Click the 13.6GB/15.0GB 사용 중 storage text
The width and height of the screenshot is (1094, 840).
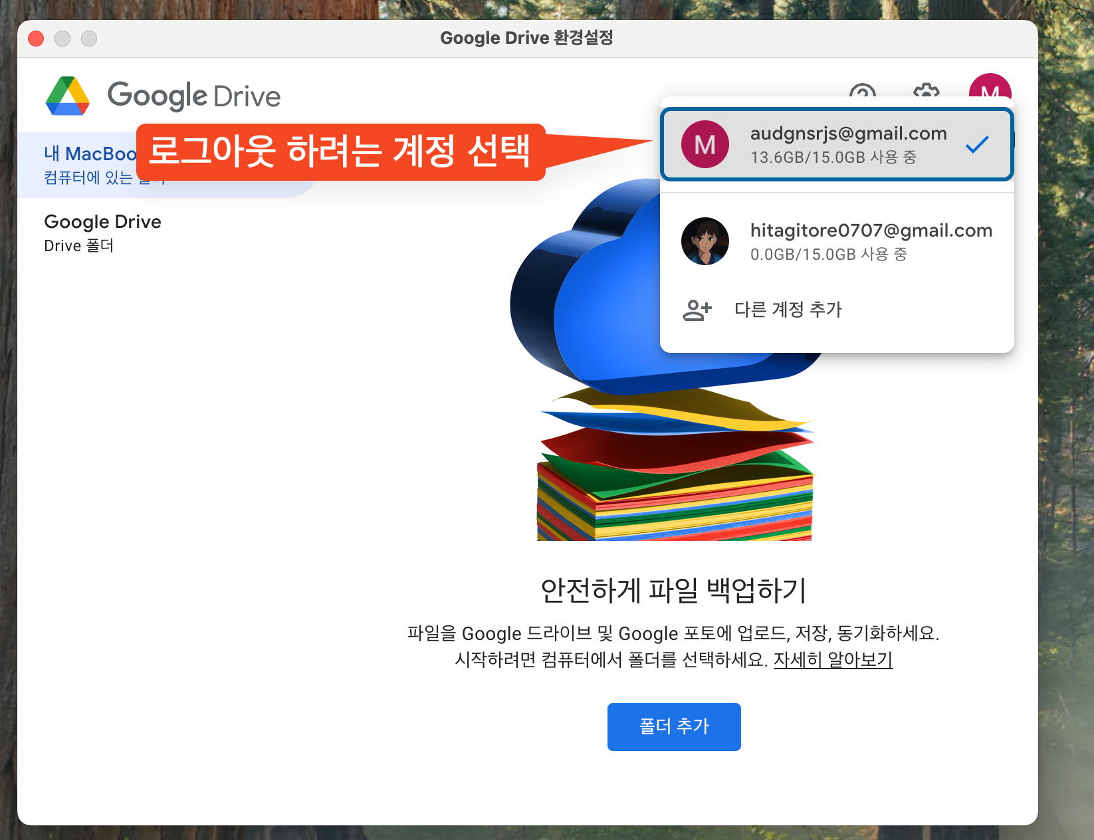[833, 157]
